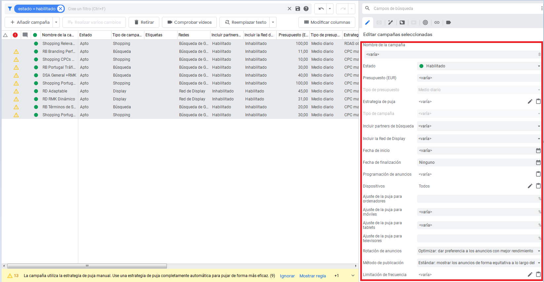Click the warning icon on DSA General +RMK row
Image resolution: width=544 pixels, height=282 pixels.
(16, 75)
